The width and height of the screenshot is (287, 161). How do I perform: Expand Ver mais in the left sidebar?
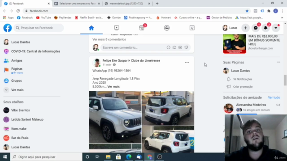(x=17, y=90)
